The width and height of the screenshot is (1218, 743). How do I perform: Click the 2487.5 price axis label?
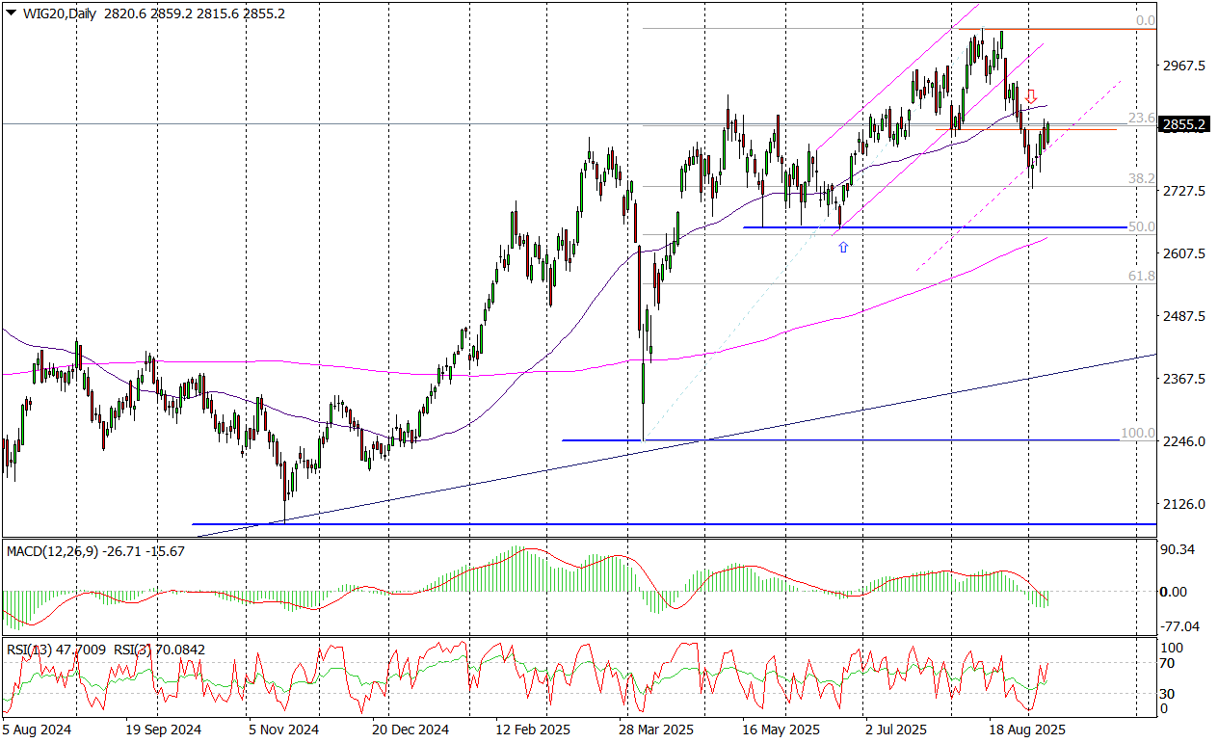(x=1185, y=316)
